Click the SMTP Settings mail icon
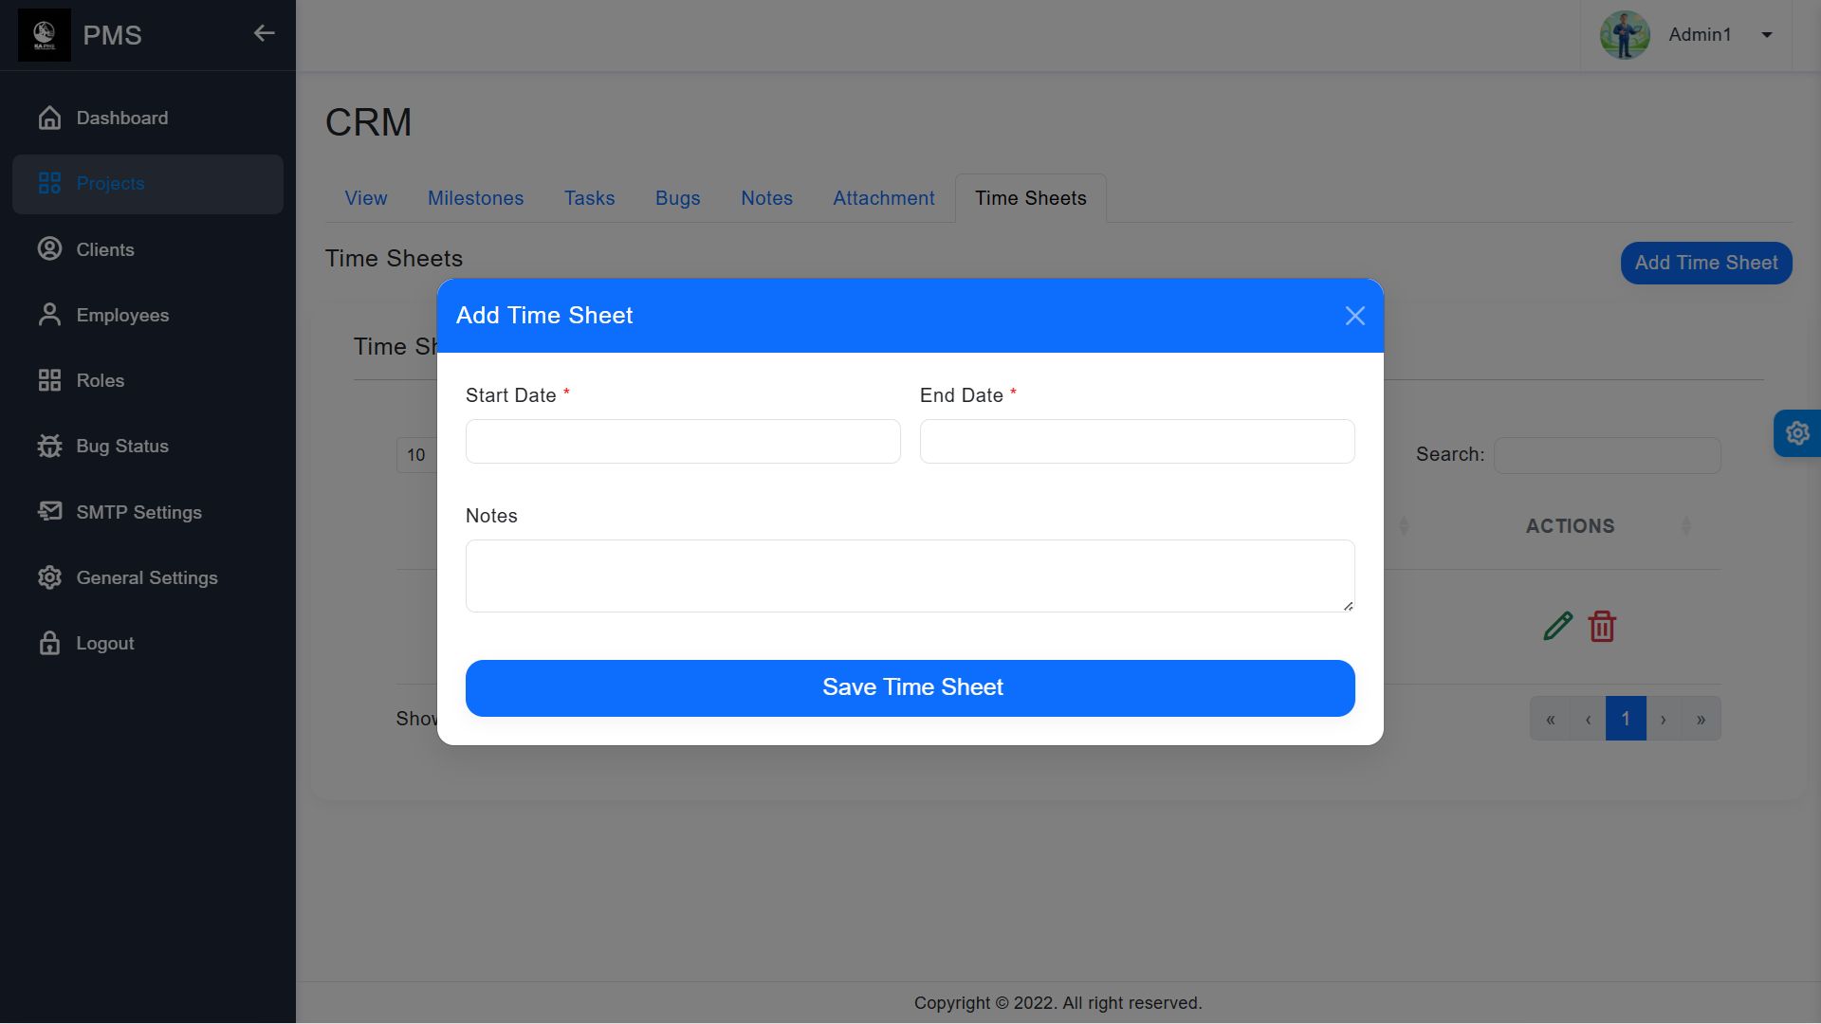This screenshot has height=1024, width=1821. coord(49,512)
